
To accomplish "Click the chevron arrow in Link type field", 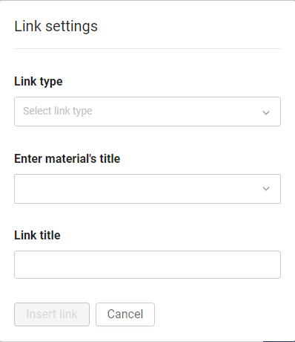I will tap(266, 113).
